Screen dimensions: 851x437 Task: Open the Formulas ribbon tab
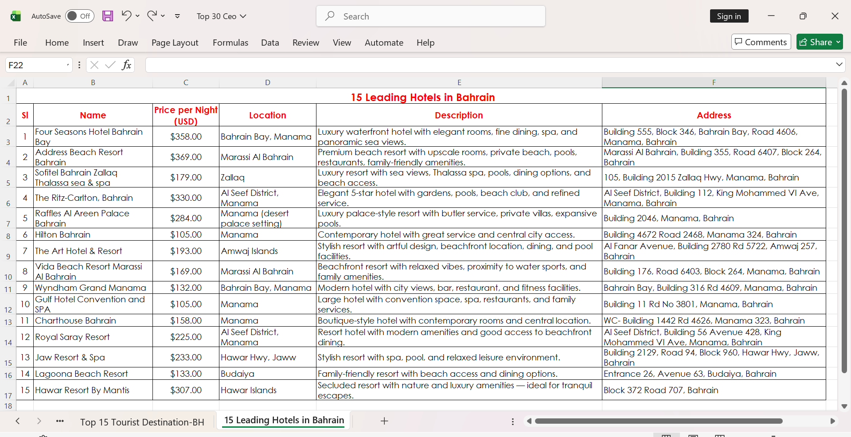point(230,43)
